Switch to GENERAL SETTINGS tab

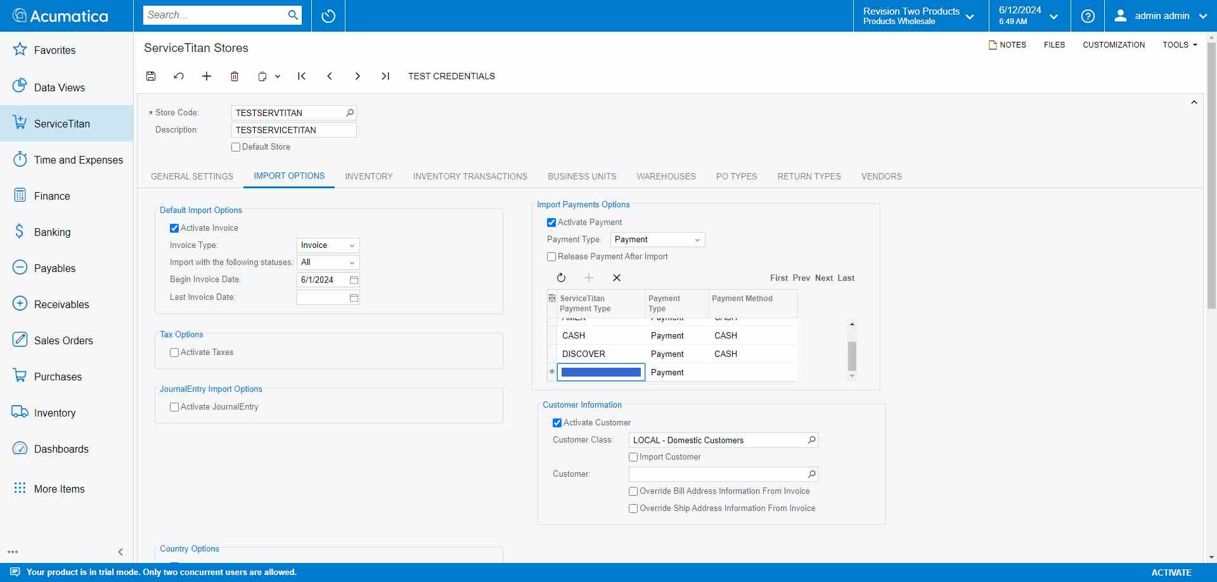[x=192, y=176]
